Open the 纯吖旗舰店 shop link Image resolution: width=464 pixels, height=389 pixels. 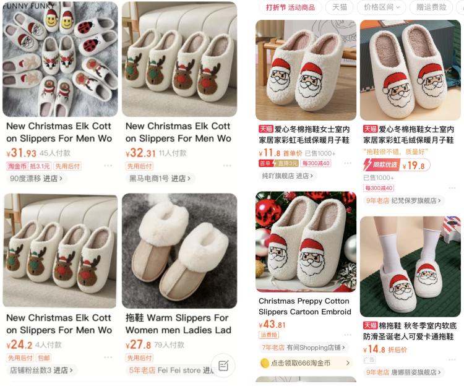287,176
